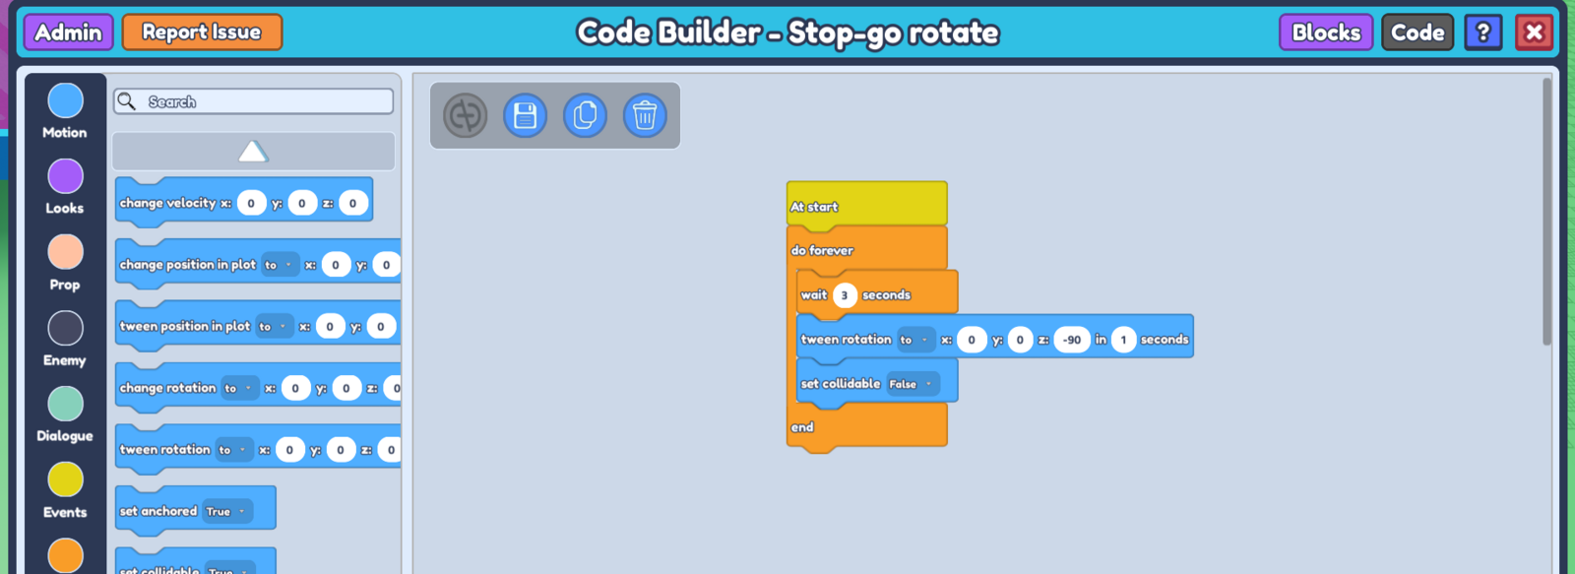Switch to the Code view tab
The width and height of the screenshot is (1575, 574).
coord(1417,32)
